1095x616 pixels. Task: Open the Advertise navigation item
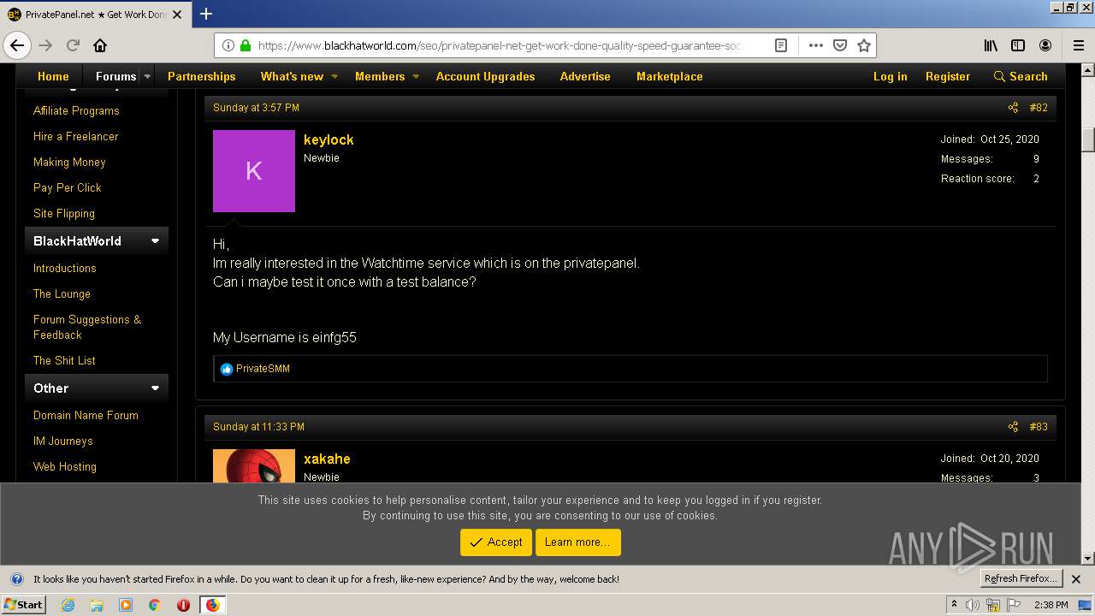tap(585, 76)
